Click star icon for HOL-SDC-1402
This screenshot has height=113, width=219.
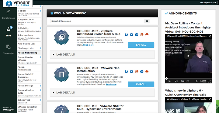click(131, 34)
